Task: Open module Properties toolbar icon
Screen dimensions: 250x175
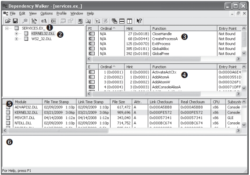Action: [71, 21]
